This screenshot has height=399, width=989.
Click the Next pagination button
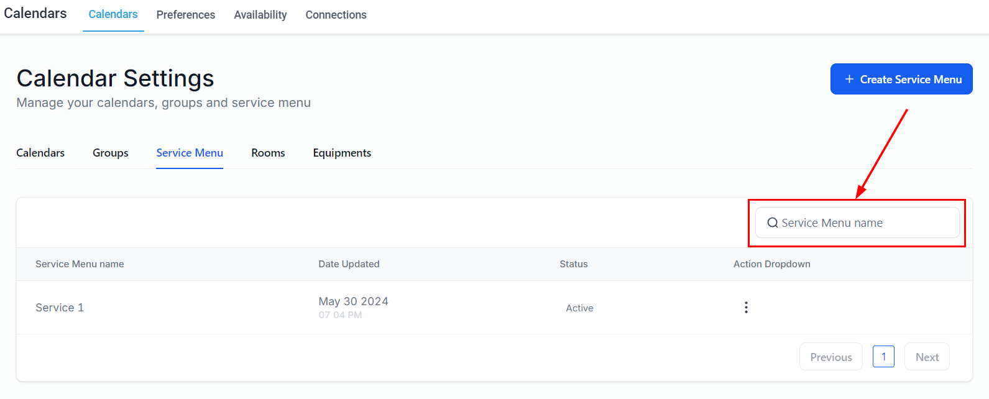point(927,357)
